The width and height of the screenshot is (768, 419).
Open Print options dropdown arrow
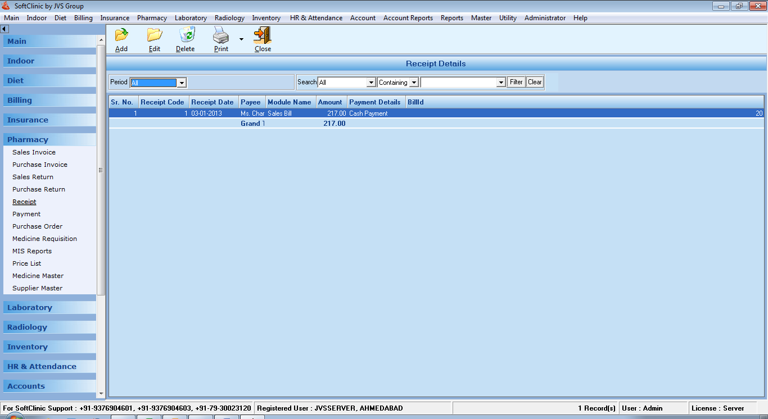tap(241, 39)
